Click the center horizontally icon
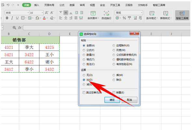Image resolution: width=192 pixels, height=130 pixels. click(66, 18)
